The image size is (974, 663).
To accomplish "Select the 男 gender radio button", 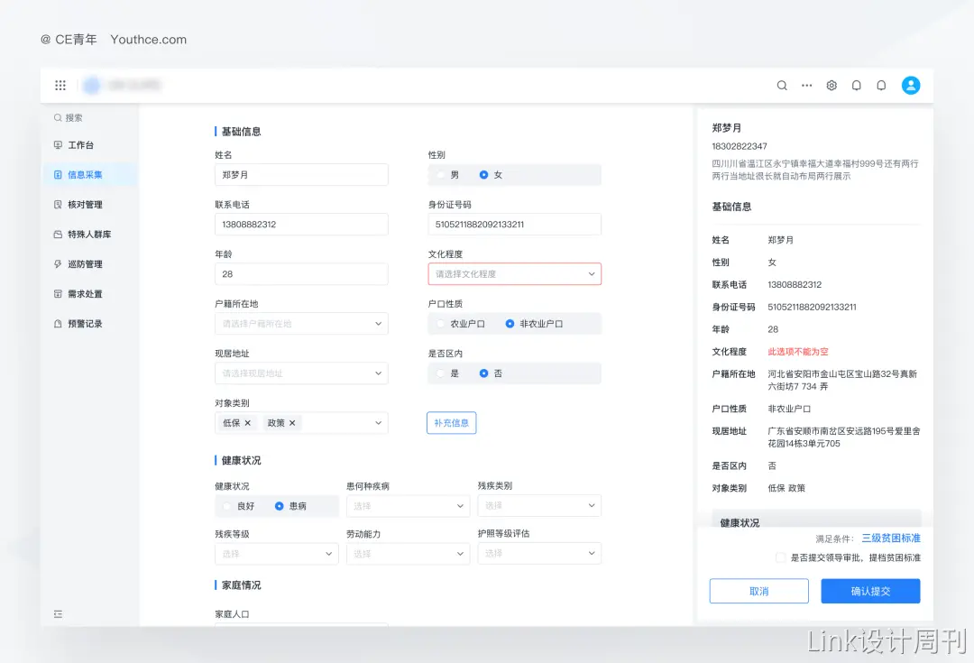I will pos(440,175).
